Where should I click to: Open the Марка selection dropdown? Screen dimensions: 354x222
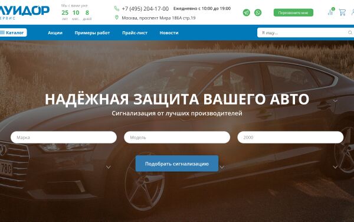tap(64, 138)
